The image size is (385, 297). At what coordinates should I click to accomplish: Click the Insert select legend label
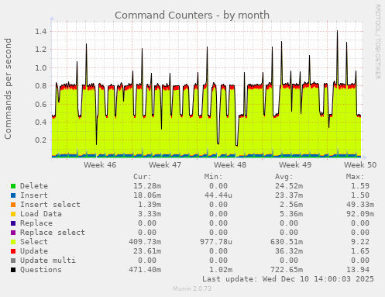point(50,205)
